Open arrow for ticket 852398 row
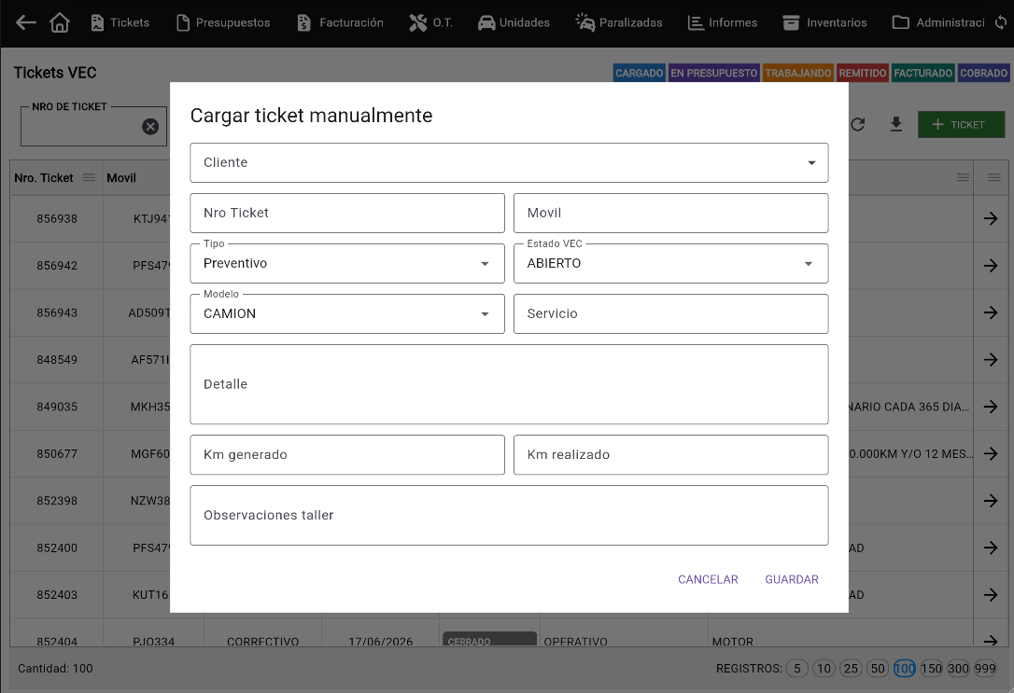The width and height of the screenshot is (1014, 693). pos(990,501)
